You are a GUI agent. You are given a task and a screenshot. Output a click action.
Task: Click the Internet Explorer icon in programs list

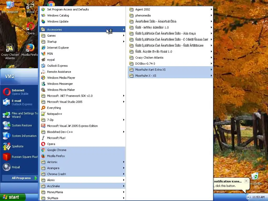point(43,48)
